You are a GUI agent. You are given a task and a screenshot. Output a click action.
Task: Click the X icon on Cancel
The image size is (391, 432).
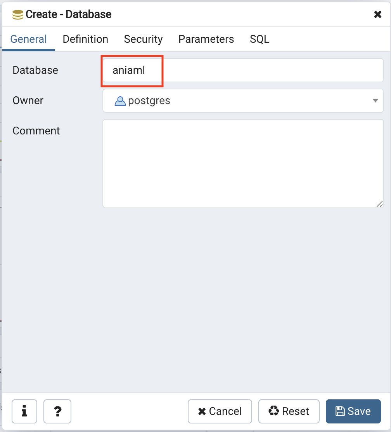point(202,411)
